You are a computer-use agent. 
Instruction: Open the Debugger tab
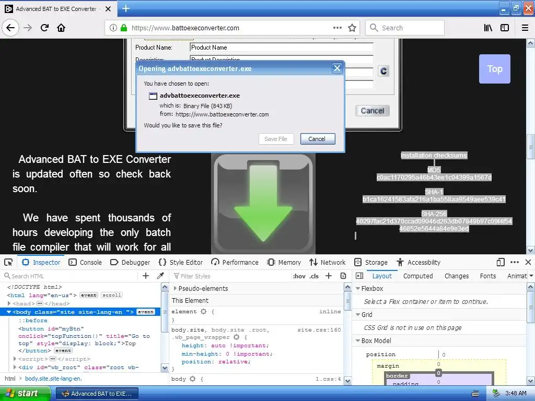point(130,262)
